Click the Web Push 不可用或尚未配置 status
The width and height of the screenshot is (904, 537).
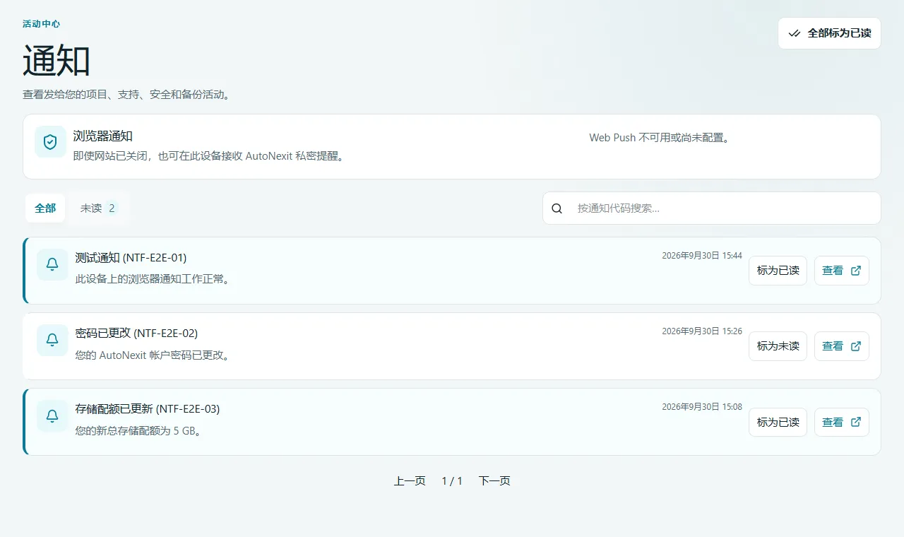pyautogui.click(x=660, y=138)
